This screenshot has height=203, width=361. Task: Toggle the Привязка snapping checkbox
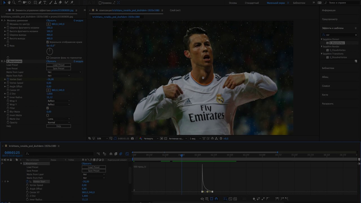click(x=100, y=3)
